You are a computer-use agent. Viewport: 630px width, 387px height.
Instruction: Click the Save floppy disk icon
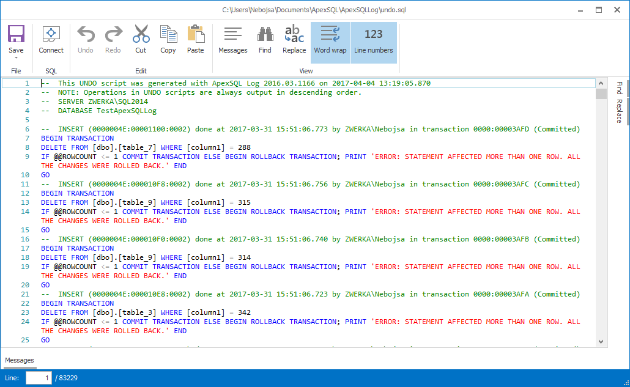tap(16, 34)
